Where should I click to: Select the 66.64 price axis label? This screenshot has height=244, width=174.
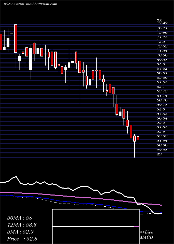162,73
